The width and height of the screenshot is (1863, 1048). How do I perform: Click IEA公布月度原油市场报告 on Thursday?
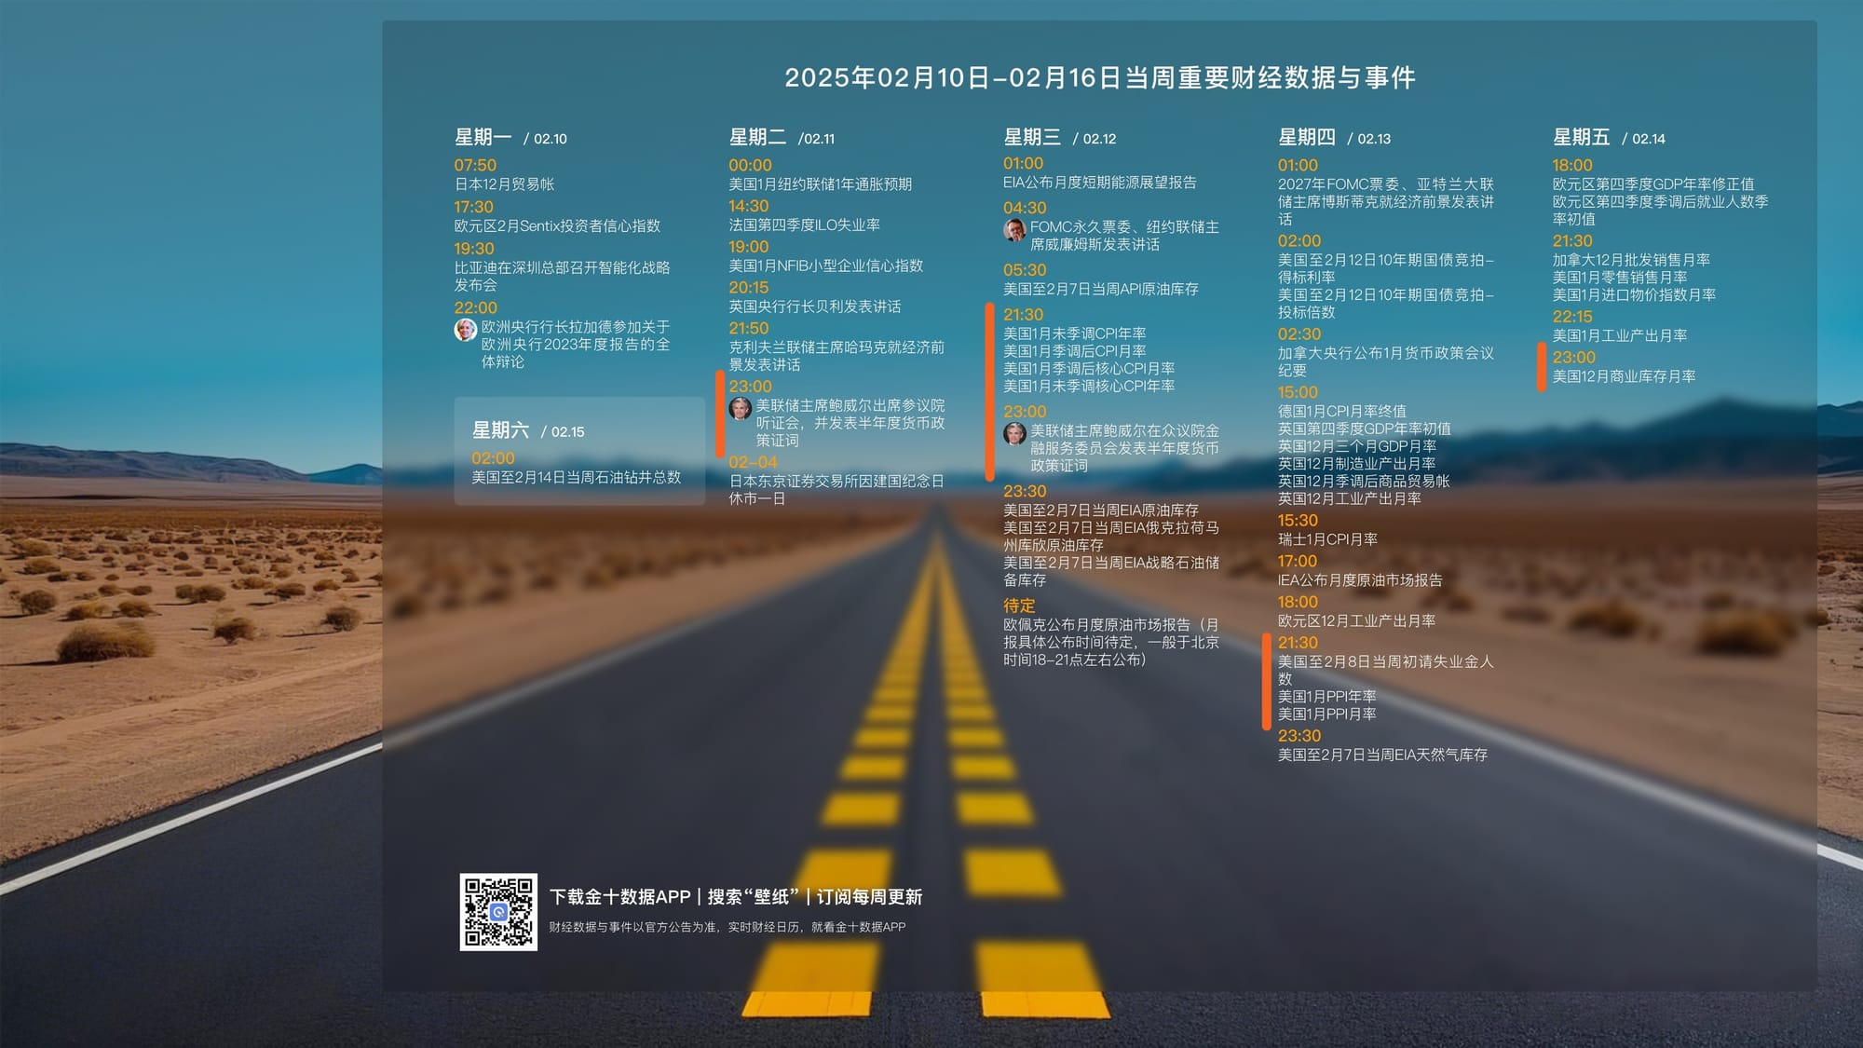(1360, 580)
